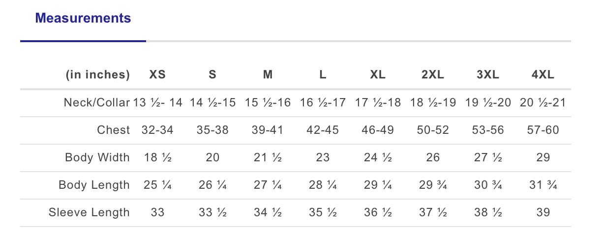This screenshot has width=602, height=252.
Task: Select the Body Length row label
Action: pos(94,185)
